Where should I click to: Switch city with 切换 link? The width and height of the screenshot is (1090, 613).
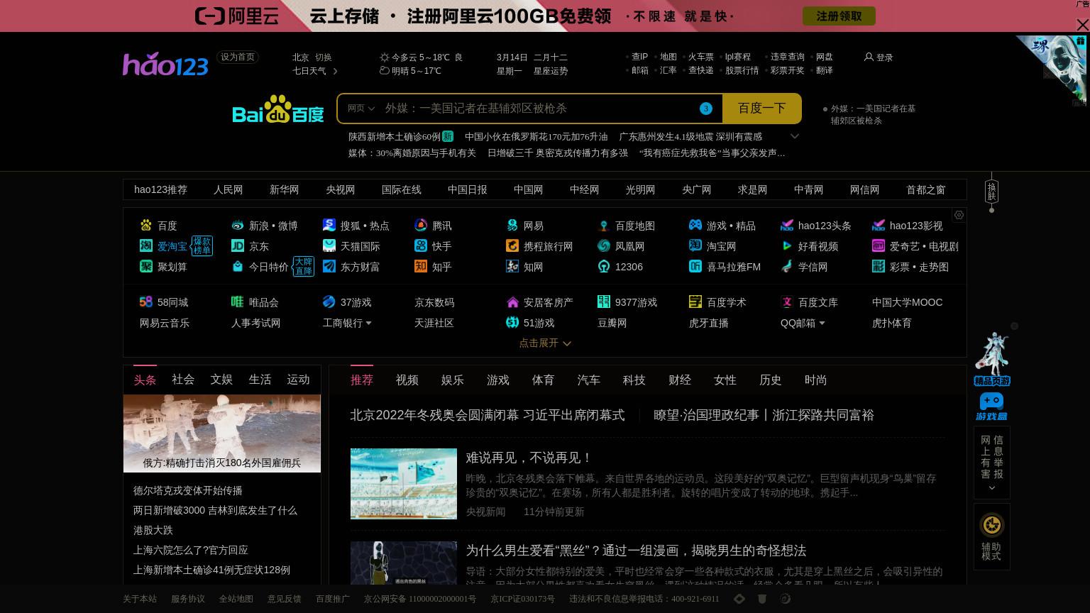324,57
